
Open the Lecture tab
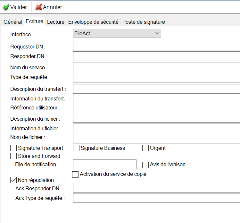pos(56,22)
